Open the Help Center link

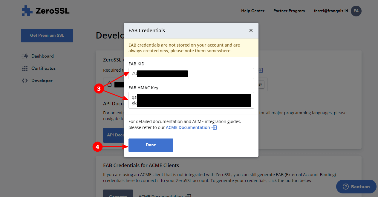[x=253, y=11]
